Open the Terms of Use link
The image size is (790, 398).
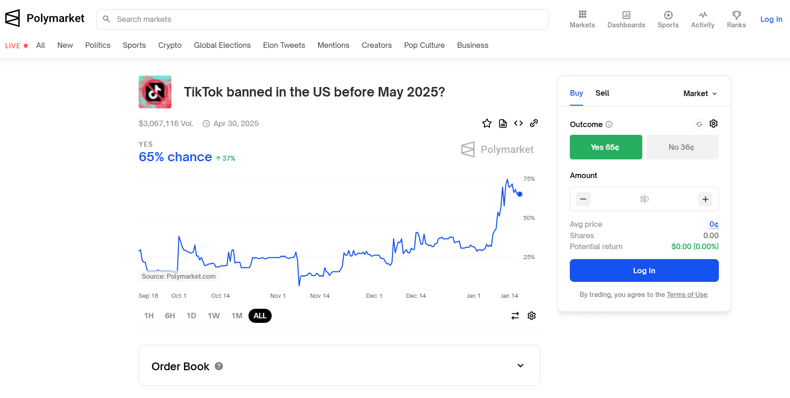687,295
